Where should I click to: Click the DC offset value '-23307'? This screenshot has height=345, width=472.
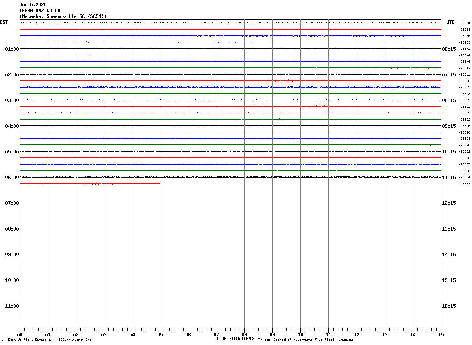465,68
